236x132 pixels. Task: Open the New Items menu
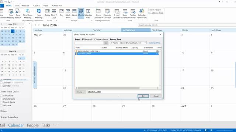(x=18, y=14)
